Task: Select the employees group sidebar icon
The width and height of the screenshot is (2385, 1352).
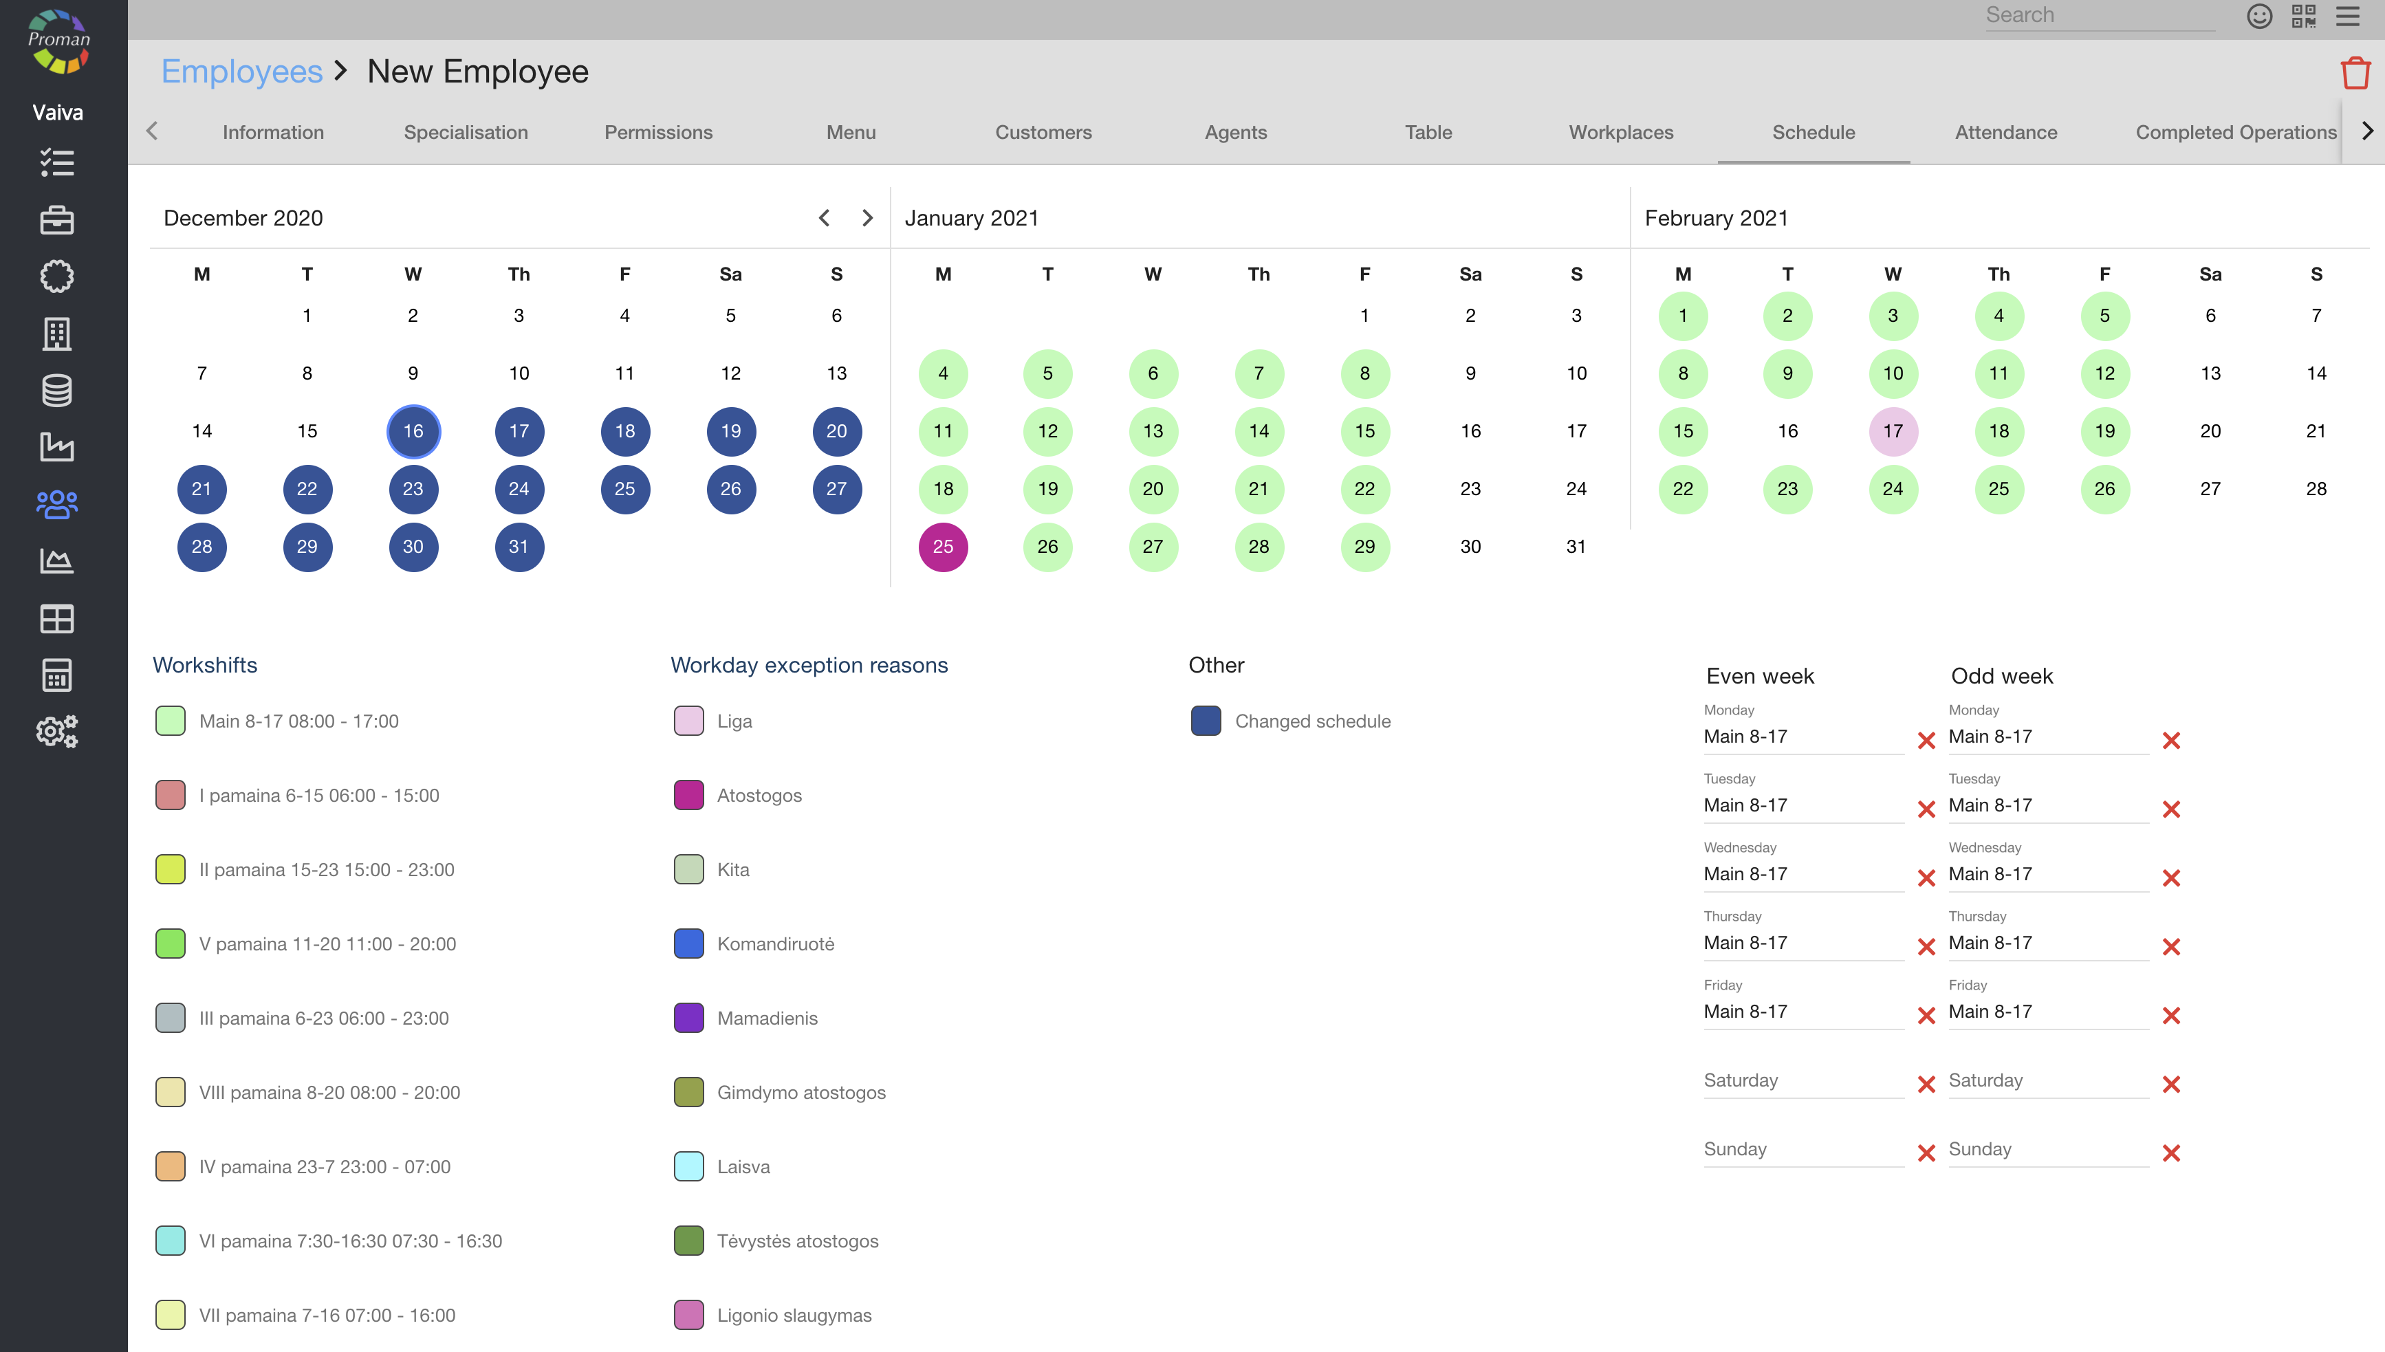Action: (56, 504)
